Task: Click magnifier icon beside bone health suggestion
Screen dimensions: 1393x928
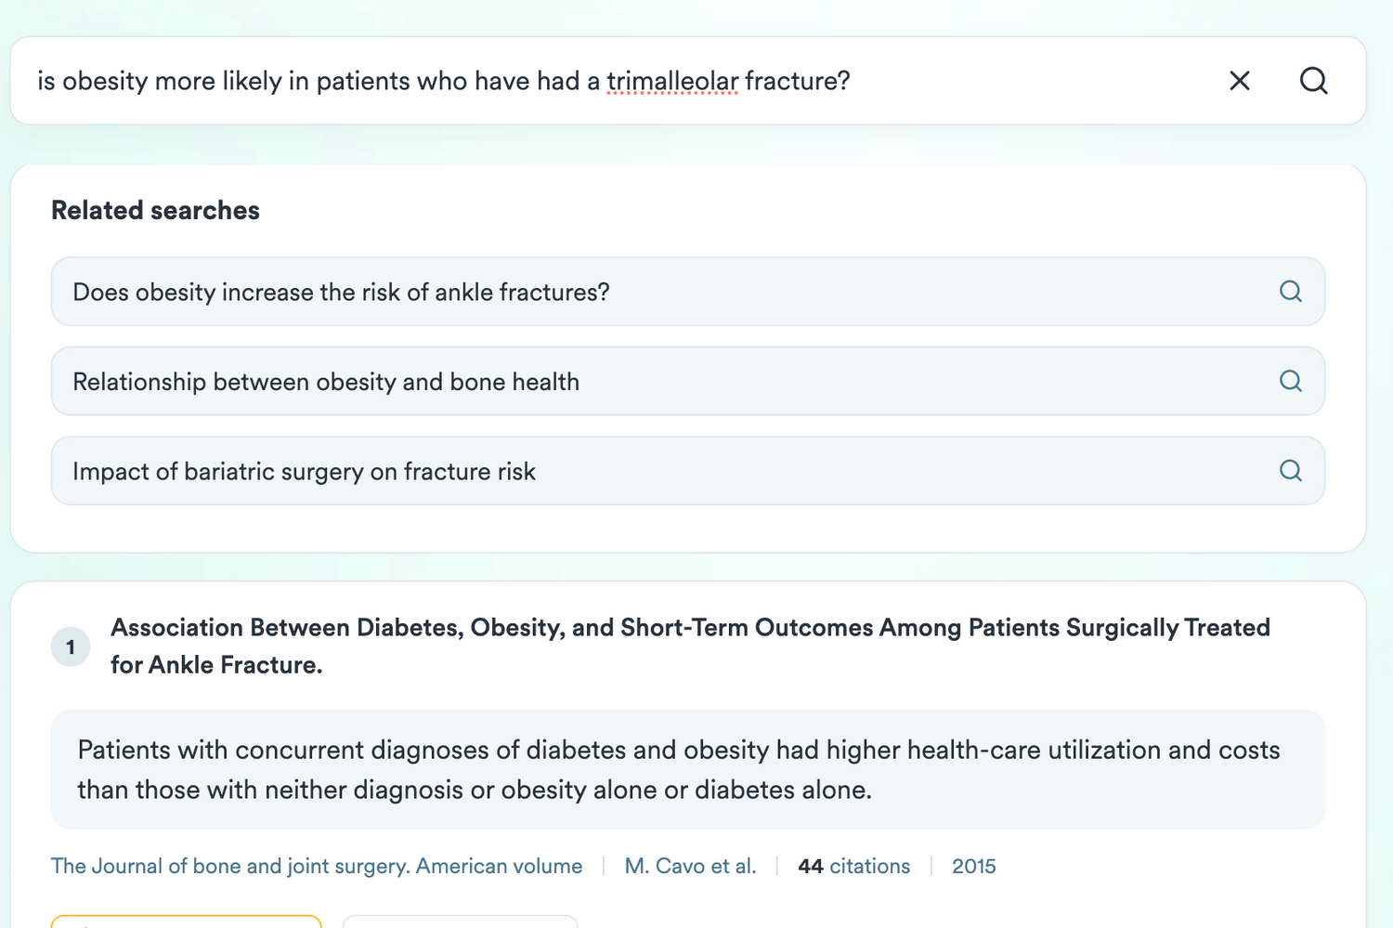Action: pos(1290,381)
